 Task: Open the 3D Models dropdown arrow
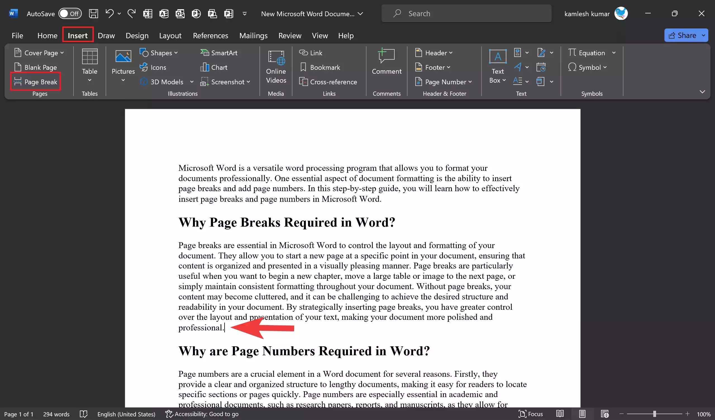point(192,82)
